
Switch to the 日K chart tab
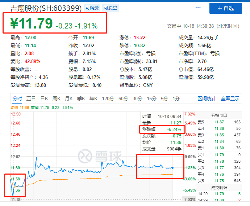pos(44,98)
